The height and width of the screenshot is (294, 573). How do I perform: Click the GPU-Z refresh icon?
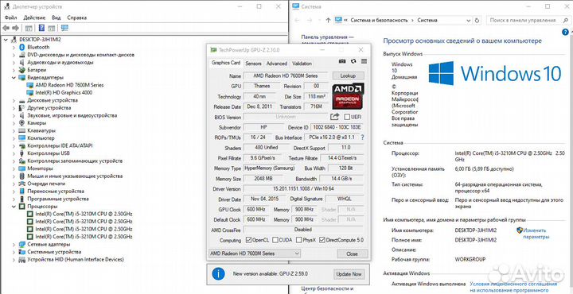click(x=353, y=61)
